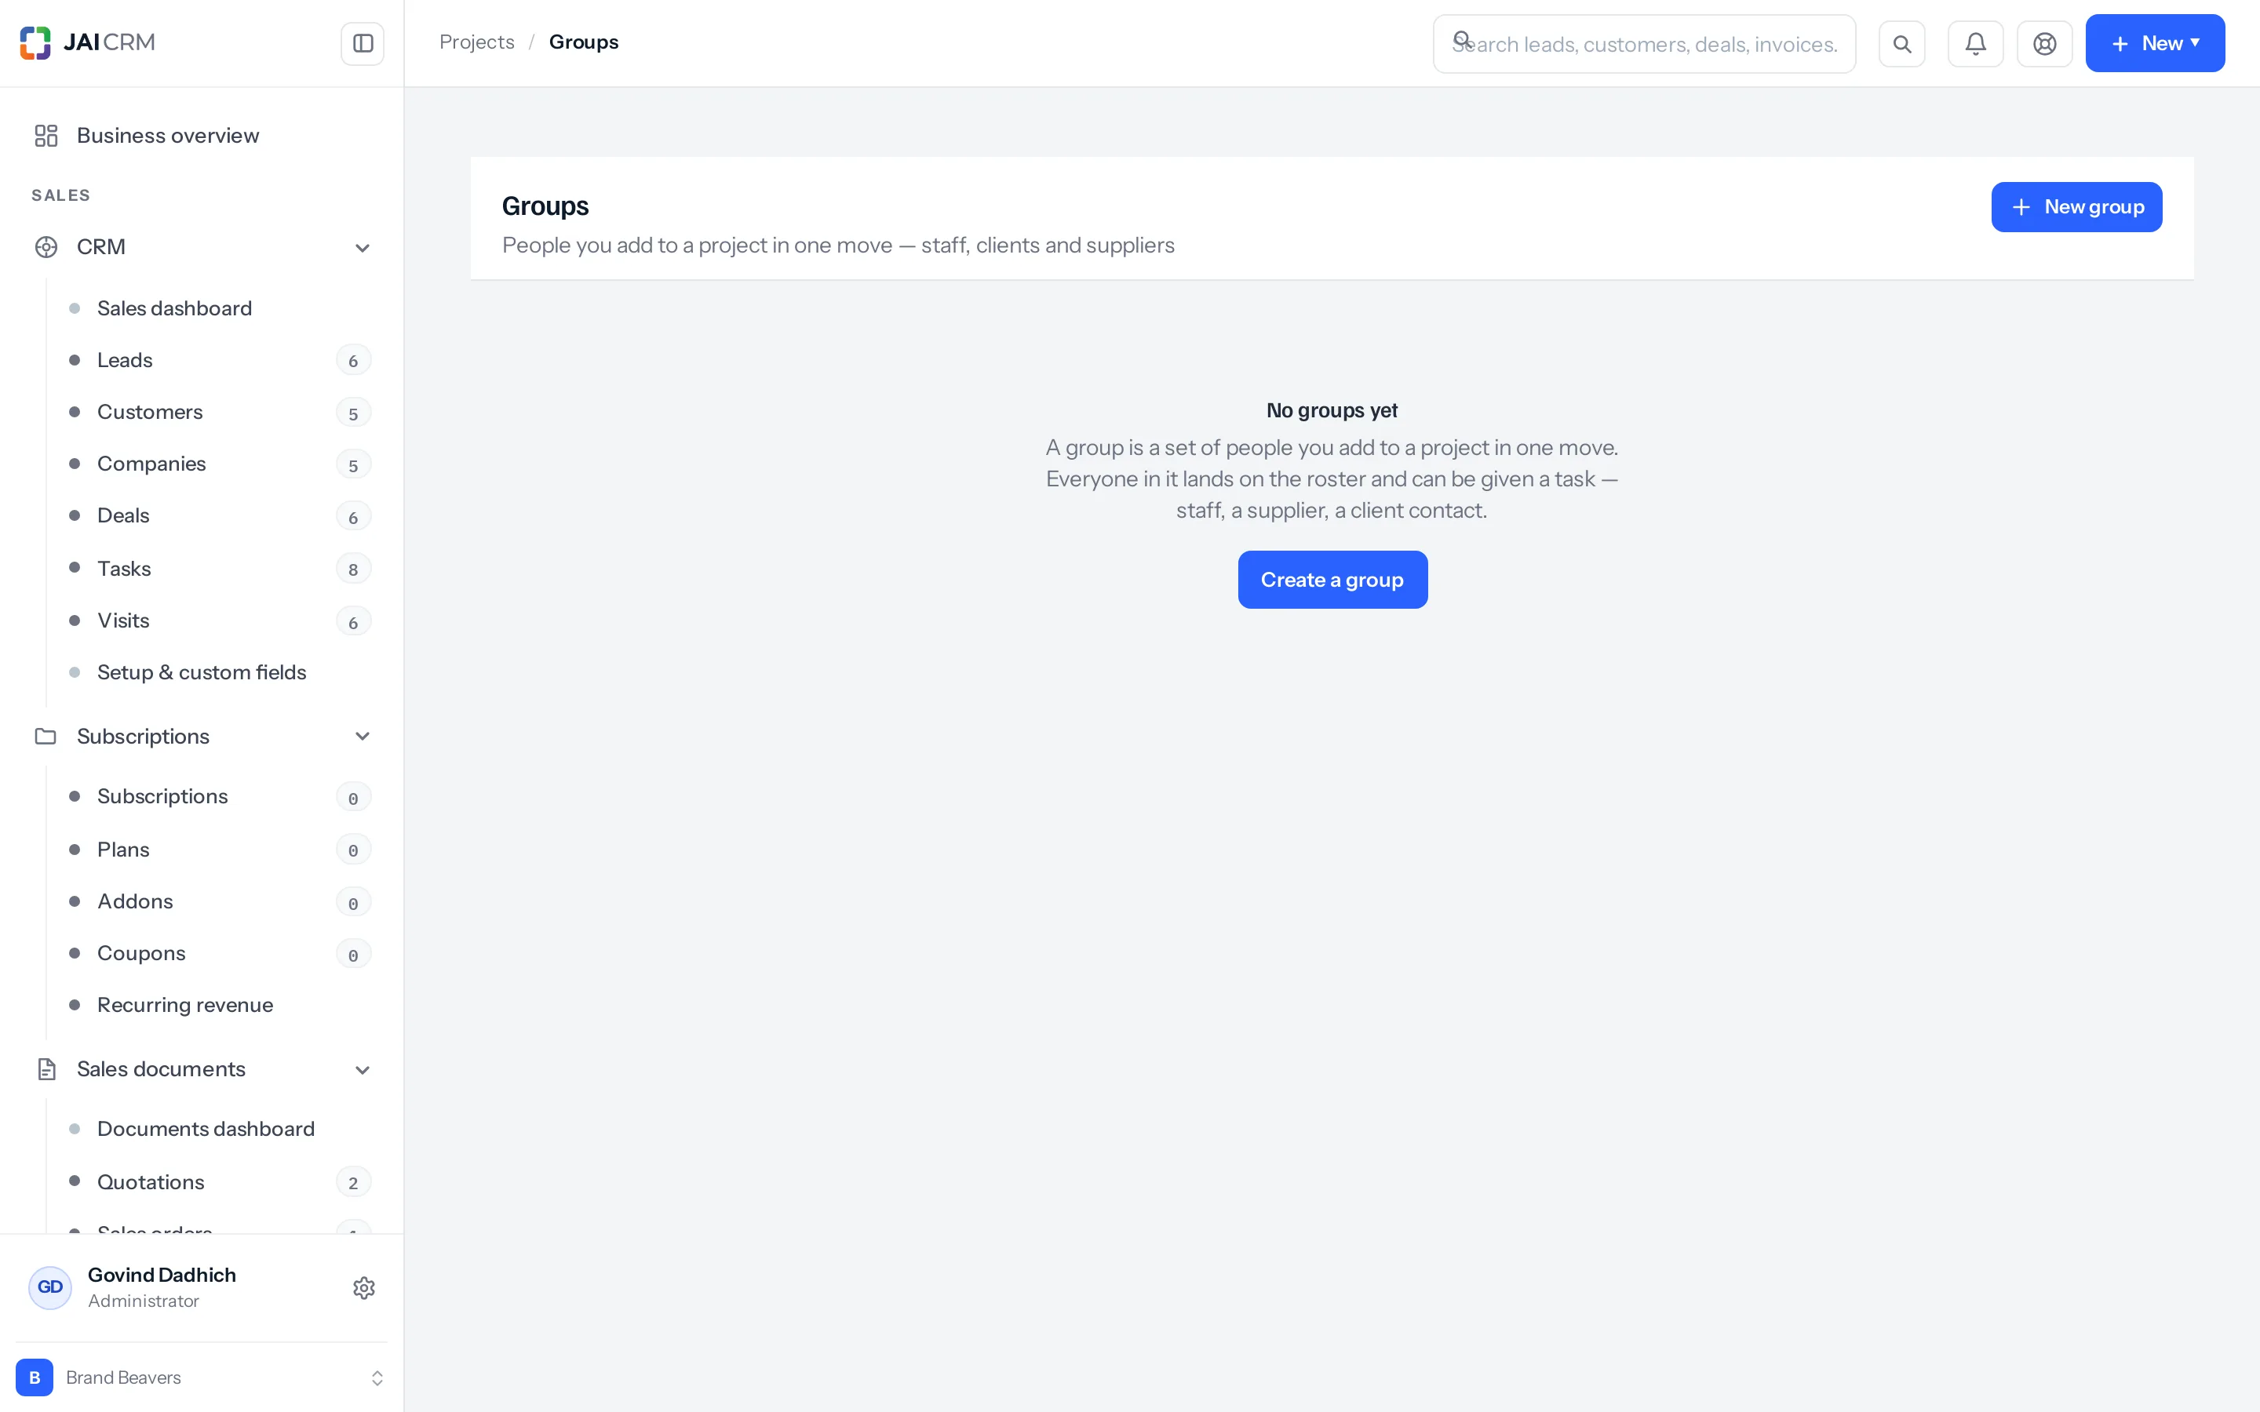Collapse the CRM section chevron
Screen dimensions: 2260x1412
point(363,247)
